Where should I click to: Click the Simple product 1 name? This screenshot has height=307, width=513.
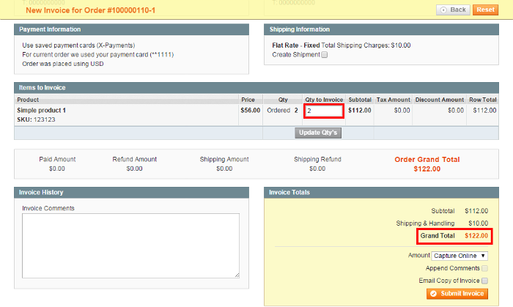[x=41, y=110]
